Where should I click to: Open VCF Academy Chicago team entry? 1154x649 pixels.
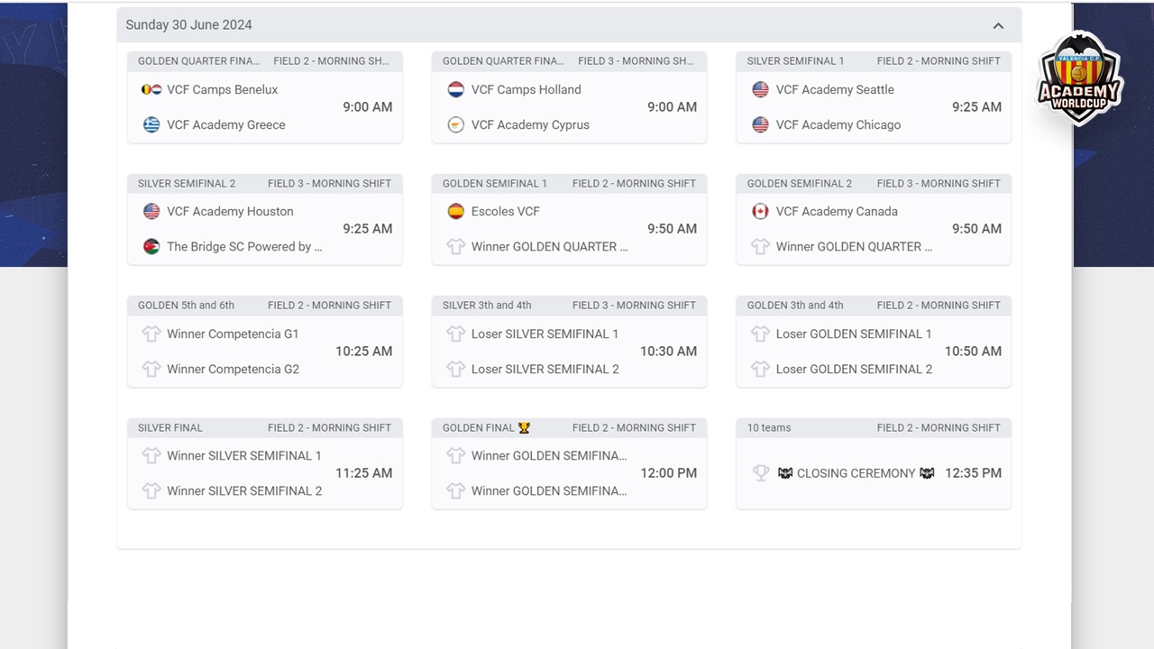tap(838, 124)
